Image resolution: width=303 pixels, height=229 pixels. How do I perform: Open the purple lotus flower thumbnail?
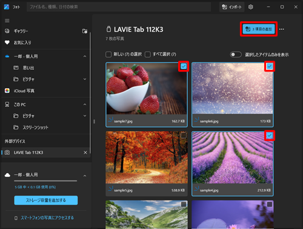coord(233,214)
